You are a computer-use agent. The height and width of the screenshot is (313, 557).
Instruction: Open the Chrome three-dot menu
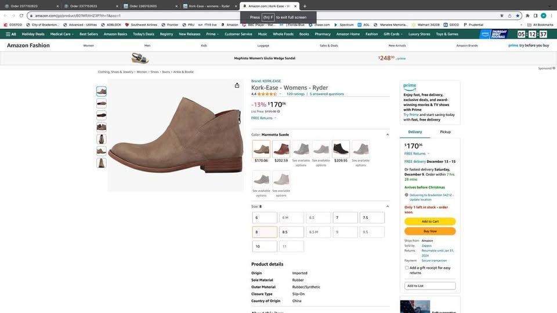551,16
